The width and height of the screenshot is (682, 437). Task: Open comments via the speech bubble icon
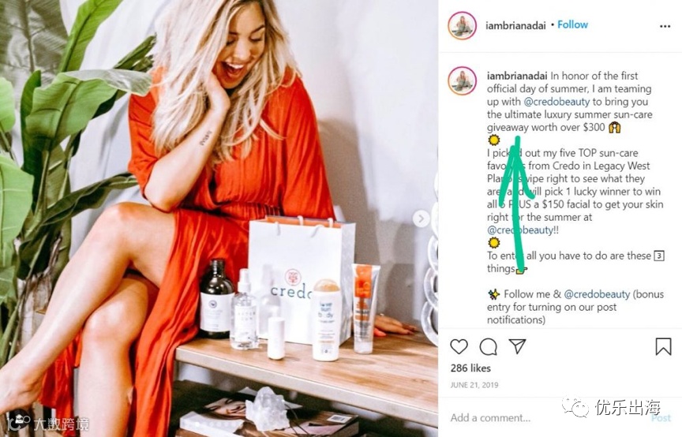point(488,346)
